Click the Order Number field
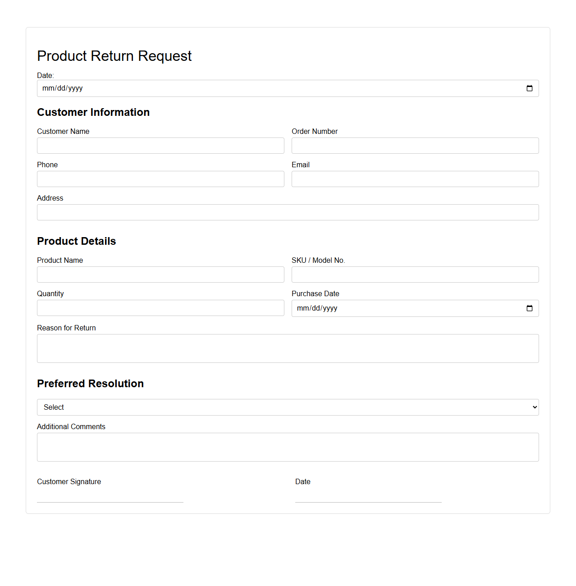 tap(415, 146)
